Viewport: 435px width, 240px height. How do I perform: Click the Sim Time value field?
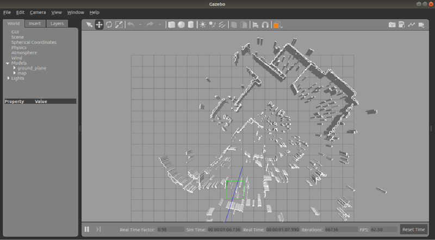coord(224,230)
